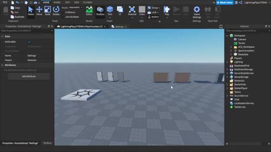This screenshot has width=271, height=152.
Task: Open the Terrain Editor
Action: pyautogui.click(x=89, y=11)
